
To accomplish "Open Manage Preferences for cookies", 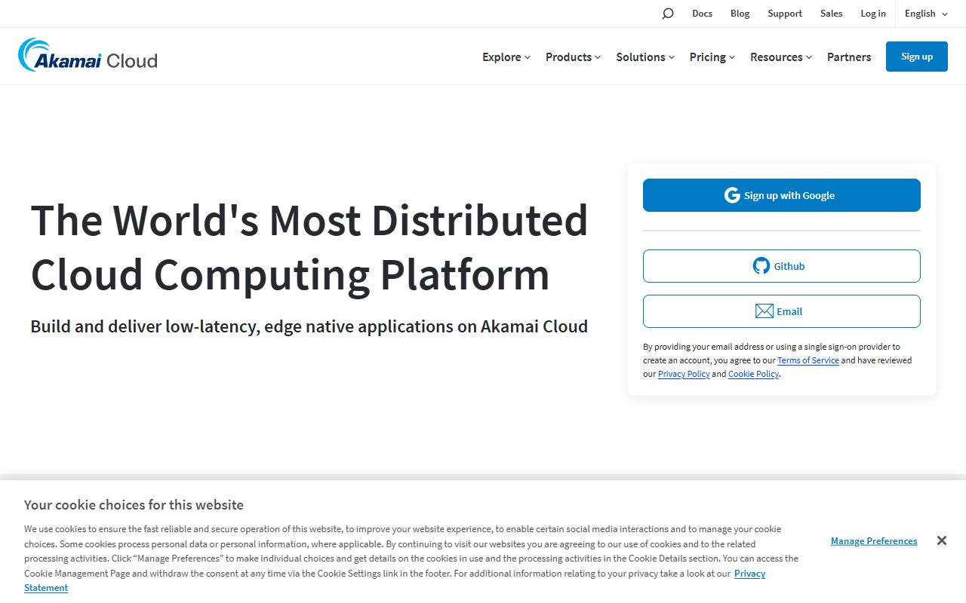I will [x=873, y=540].
